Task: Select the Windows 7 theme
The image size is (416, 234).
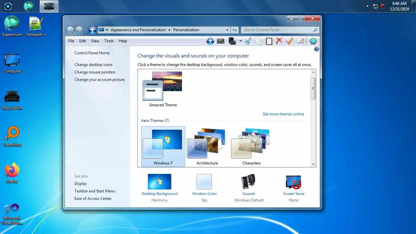Action: [x=163, y=147]
